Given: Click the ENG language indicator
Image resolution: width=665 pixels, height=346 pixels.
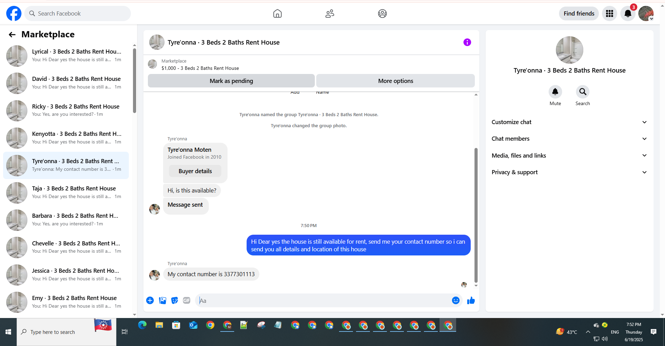Looking at the screenshot, I should click(x=615, y=332).
